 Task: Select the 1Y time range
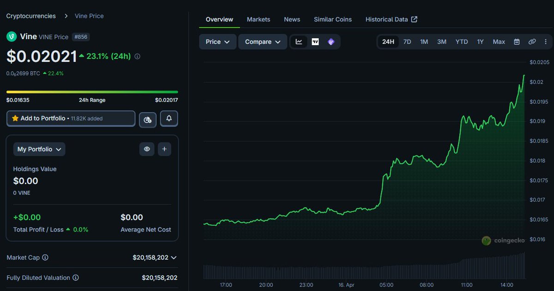pyautogui.click(x=480, y=42)
